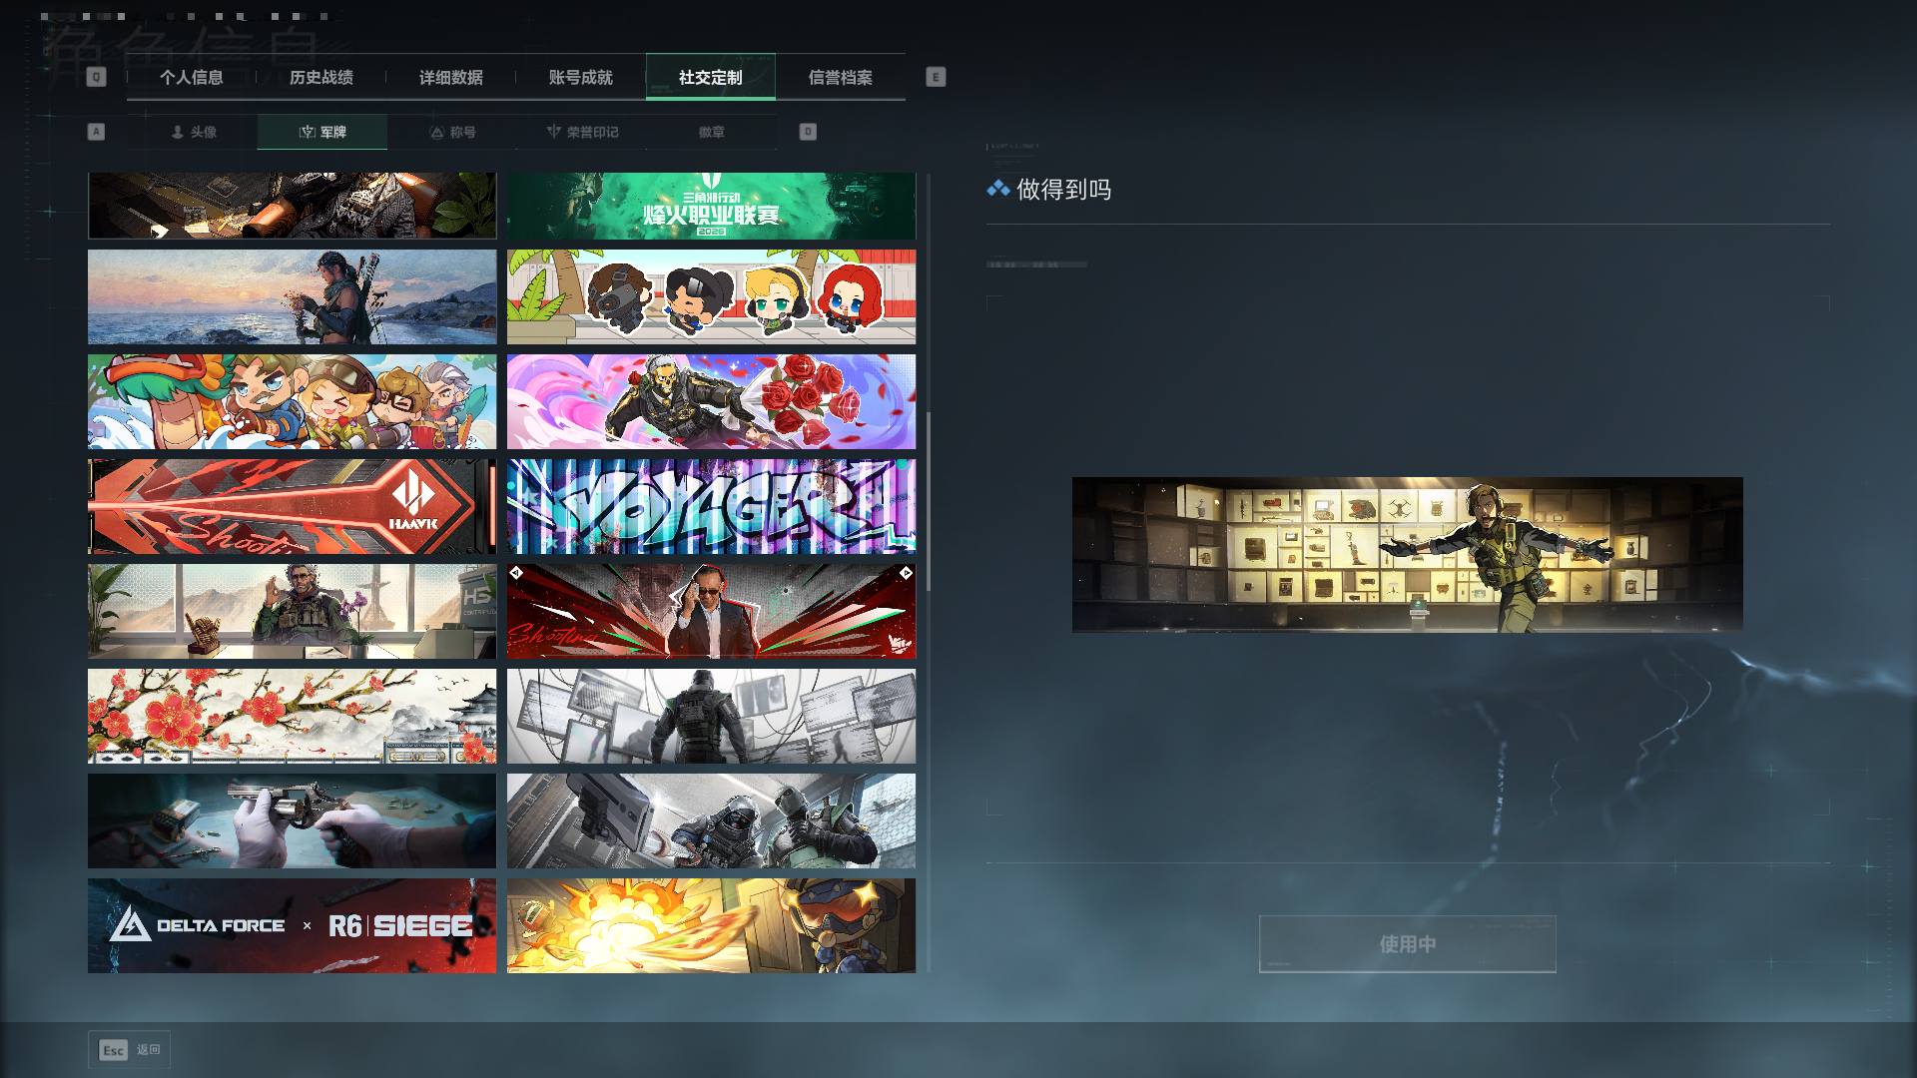
Task: Open the 个人信息 tab
Action: point(192,77)
